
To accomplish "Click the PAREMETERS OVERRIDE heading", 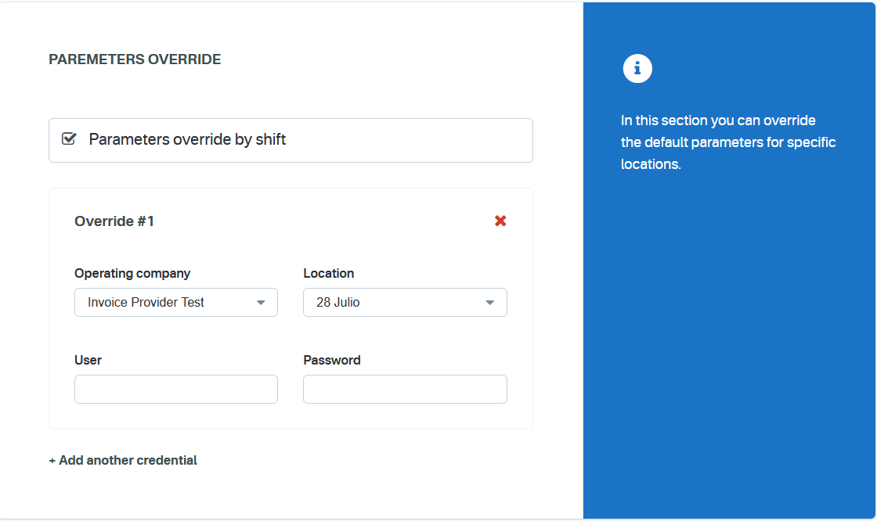I will [134, 59].
